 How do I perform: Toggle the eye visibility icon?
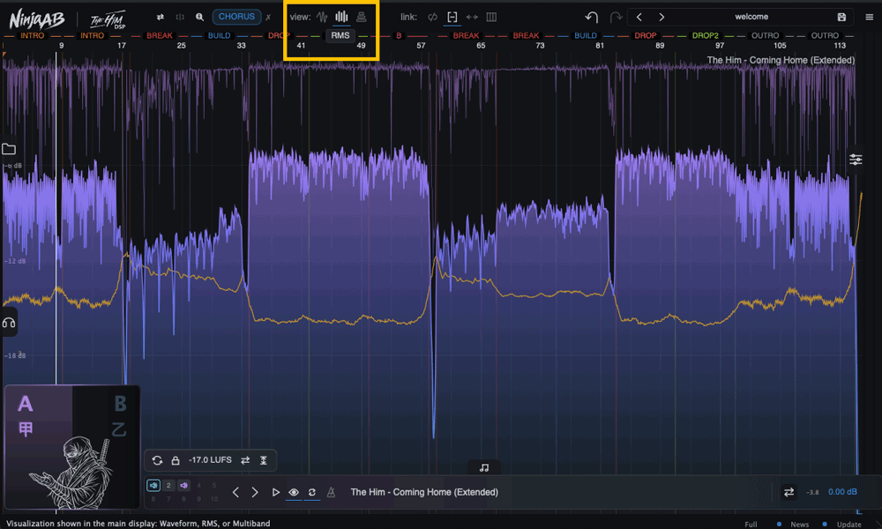click(x=294, y=493)
